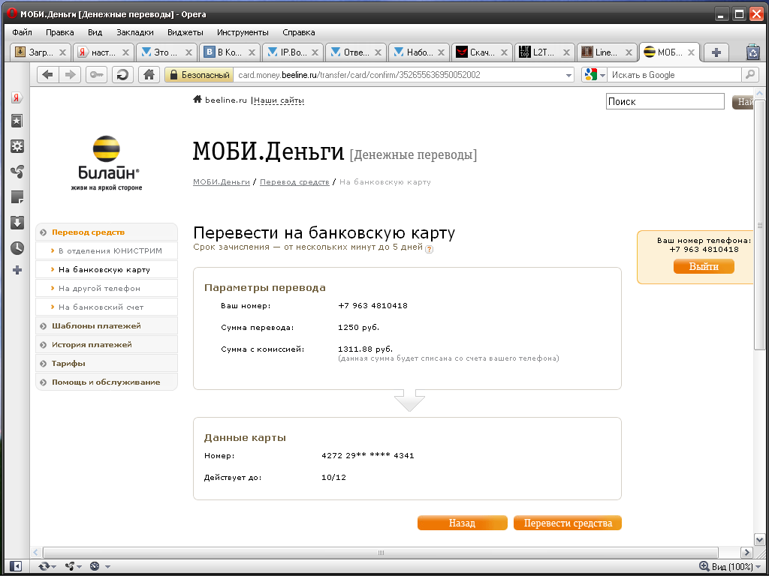Image resolution: width=769 pixels, height=576 pixels.
Task: Click the site Поиск search field
Action: pyautogui.click(x=665, y=101)
